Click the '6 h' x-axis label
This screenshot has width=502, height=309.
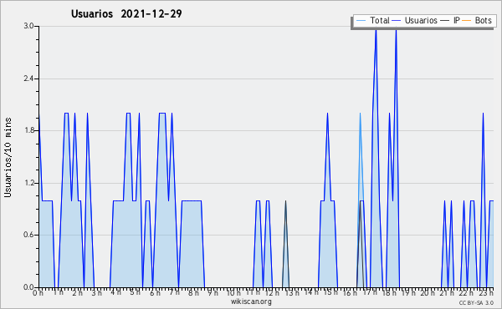tap(156, 293)
